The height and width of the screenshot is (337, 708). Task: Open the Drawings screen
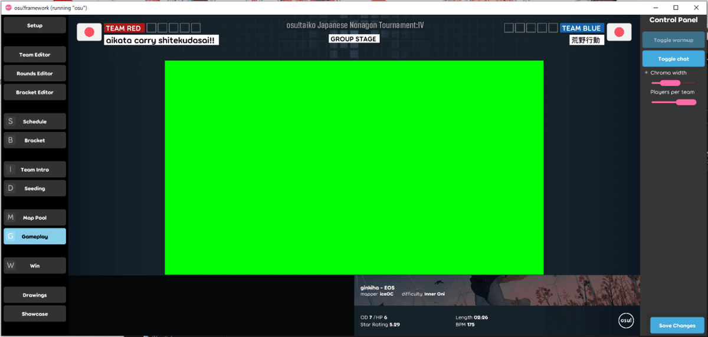click(x=35, y=295)
